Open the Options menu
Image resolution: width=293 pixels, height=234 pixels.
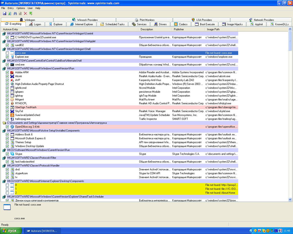click(x=21, y=8)
